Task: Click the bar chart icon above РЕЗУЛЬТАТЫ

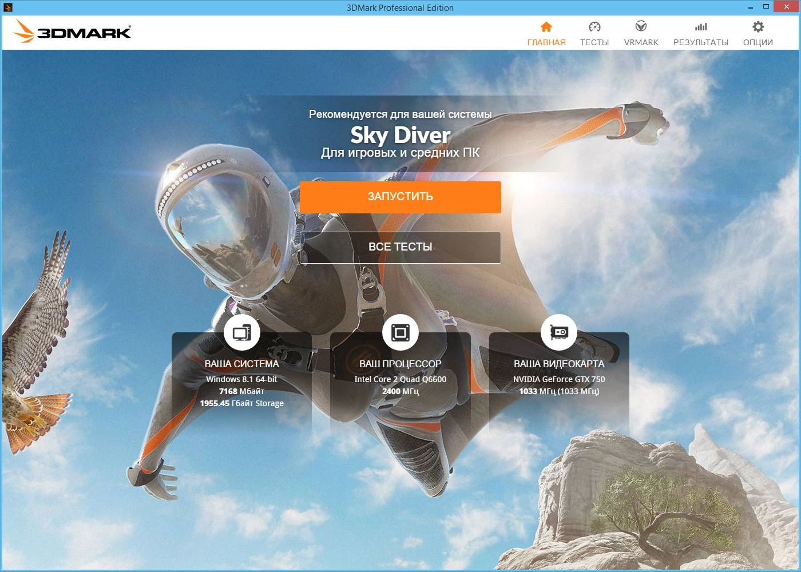Action: 701,27
